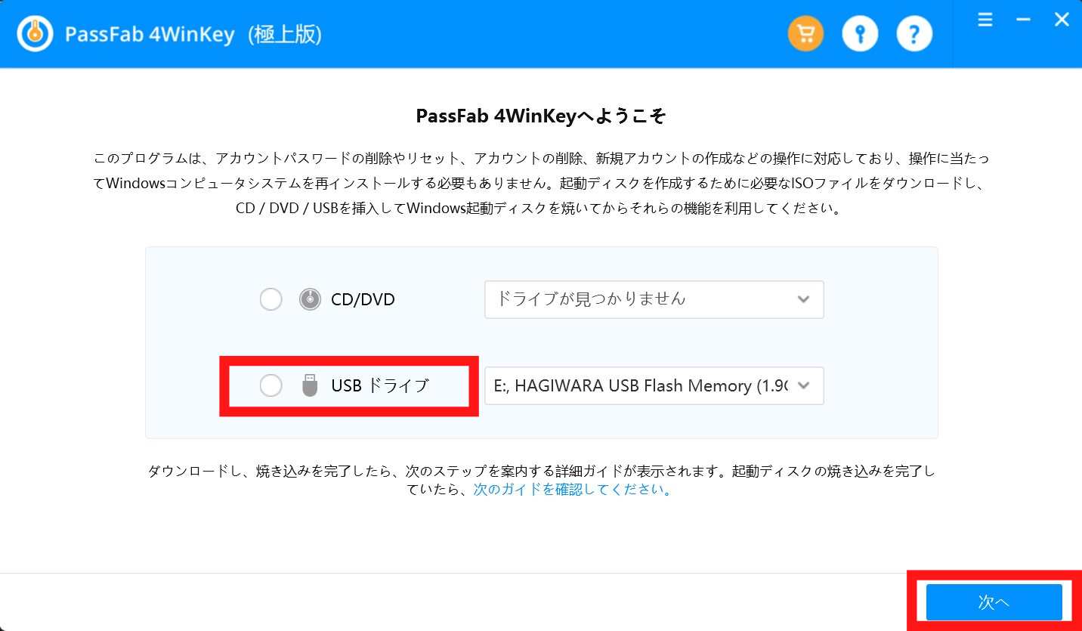Click the PassFab 4WinKey (極上版) title text
Image resolution: width=1082 pixels, height=631 pixels.
tap(193, 35)
